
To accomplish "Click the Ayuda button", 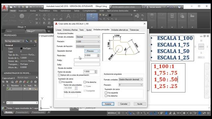I will (140, 104).
